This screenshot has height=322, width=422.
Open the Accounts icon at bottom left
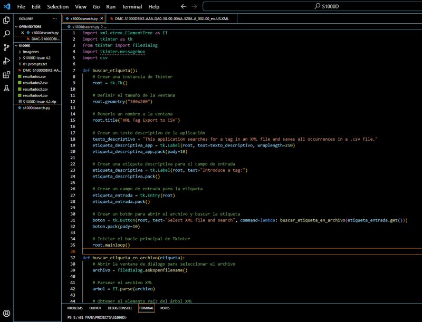coord(7,313)
